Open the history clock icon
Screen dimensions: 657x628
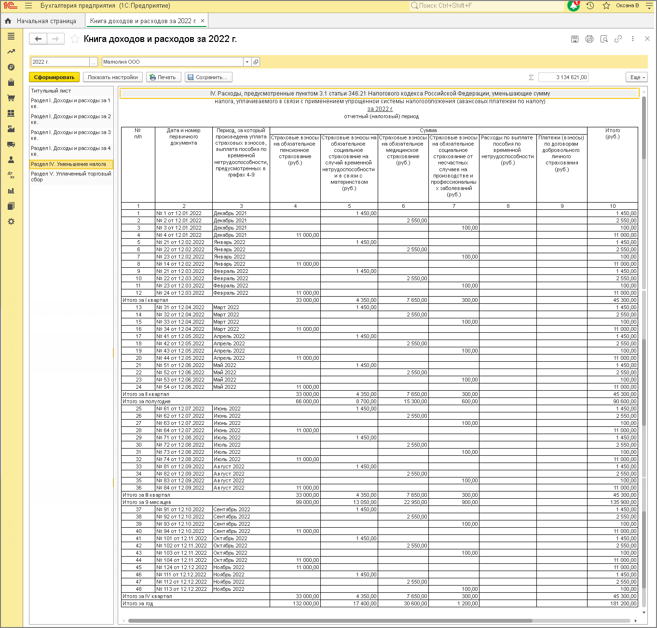[590, 6]
